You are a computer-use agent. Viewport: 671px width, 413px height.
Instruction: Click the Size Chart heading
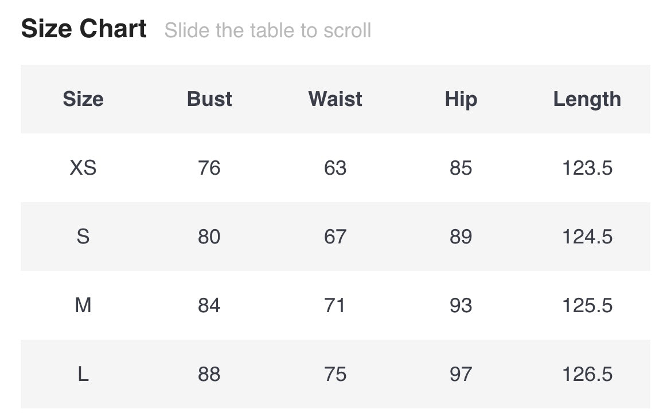click(84, 29)
